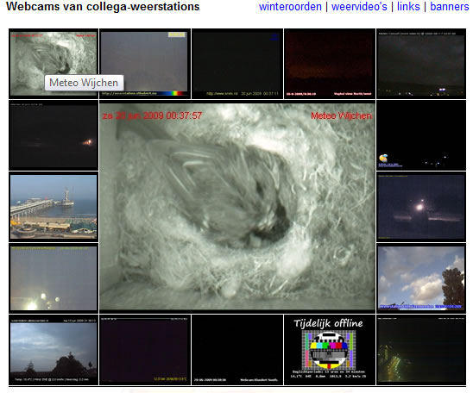This screenshot has height=393, width=473.
Task: Select dark webcam thumbnail with red-orange glow
Action: [330, 64]
